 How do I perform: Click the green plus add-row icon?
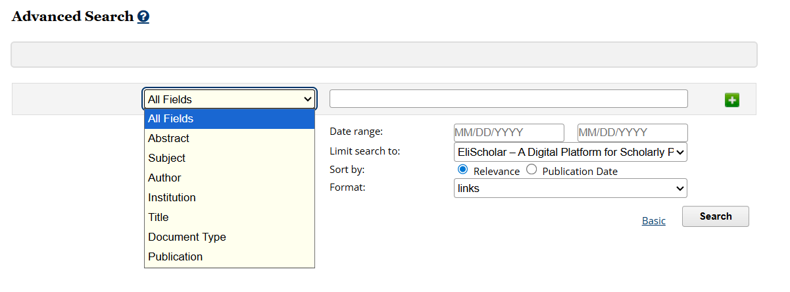pyautogui.click(x=731, y=100)
